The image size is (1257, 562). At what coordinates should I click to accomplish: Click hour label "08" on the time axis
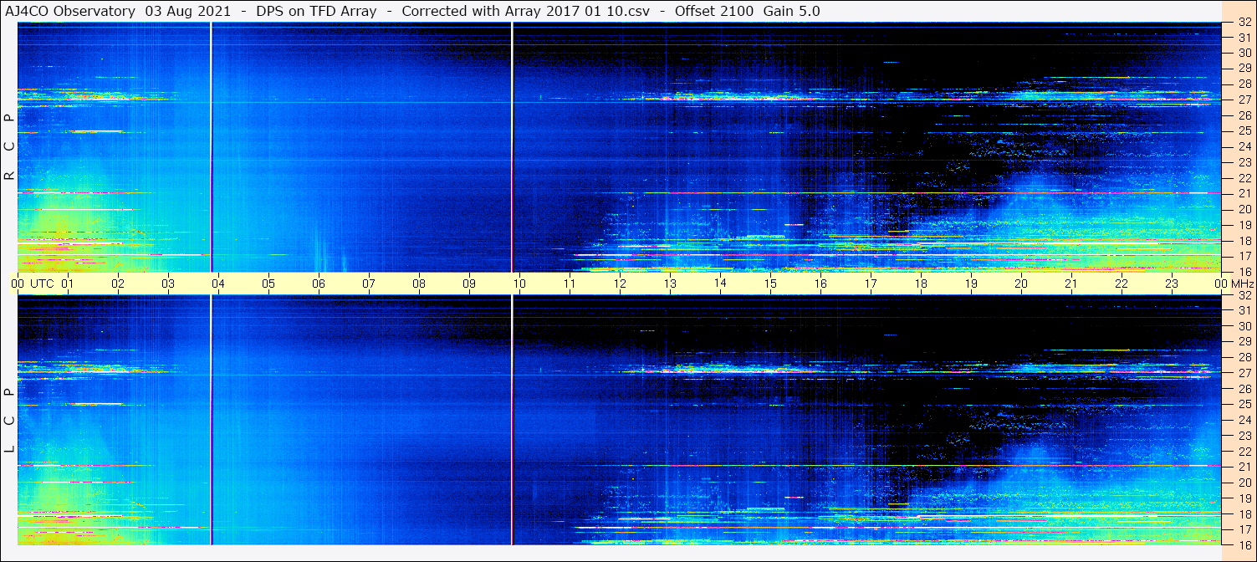419,284
